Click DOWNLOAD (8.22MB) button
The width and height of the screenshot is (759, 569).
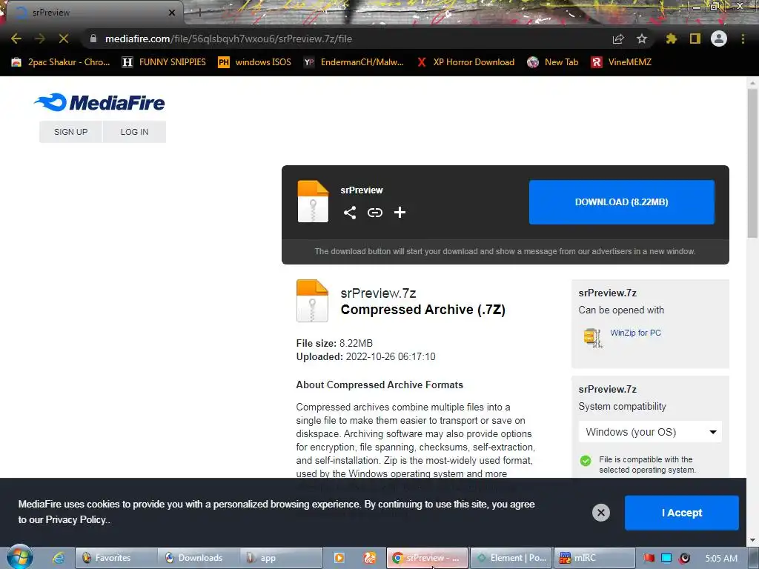pyautogui.click(x=622, y=202)
